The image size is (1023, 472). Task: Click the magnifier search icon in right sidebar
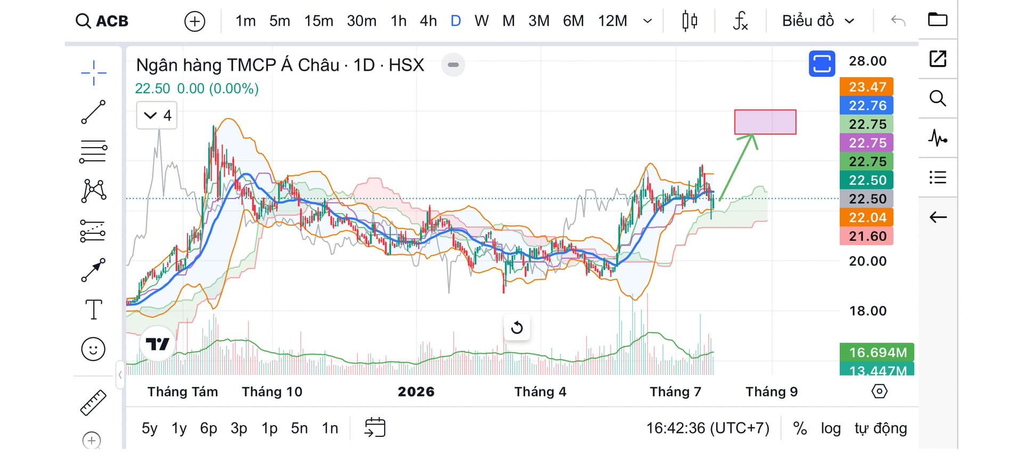coord(938,99)
